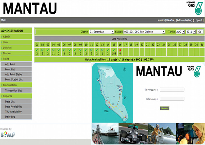
Task: Click the value 188 under day 15
Action: [x=114, y=54]
